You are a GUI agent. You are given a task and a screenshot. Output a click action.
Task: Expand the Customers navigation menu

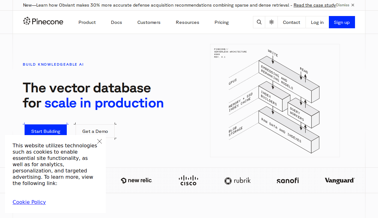tap(149, 22)
